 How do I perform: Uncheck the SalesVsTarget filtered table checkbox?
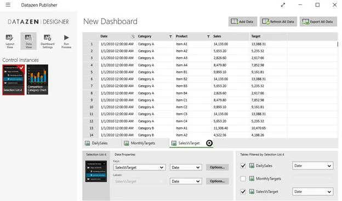tap(243, 192)
